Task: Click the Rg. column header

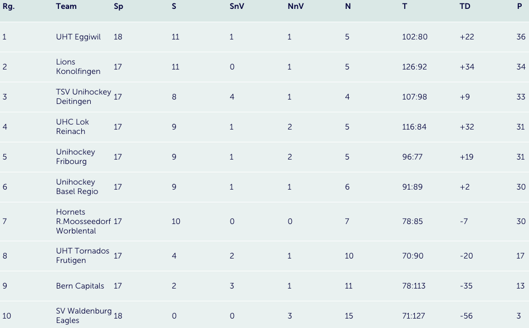Action: [x=8, y=7]
